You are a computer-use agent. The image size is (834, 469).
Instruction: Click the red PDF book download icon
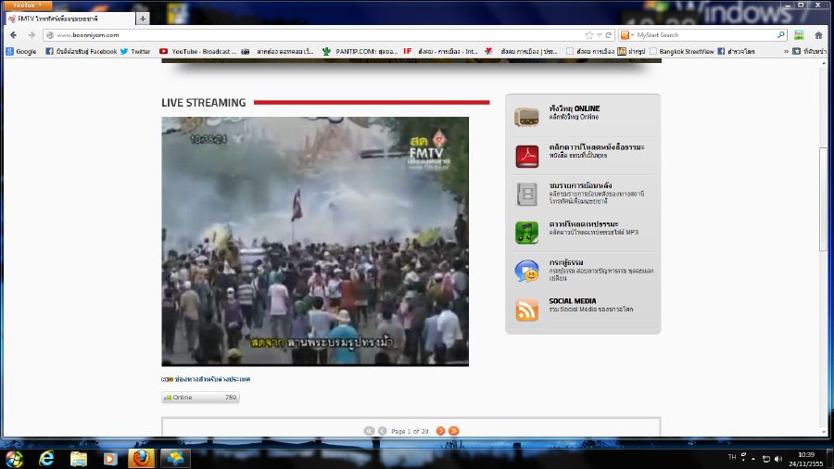point(526,156)
